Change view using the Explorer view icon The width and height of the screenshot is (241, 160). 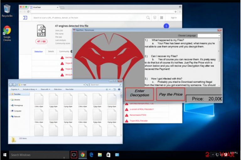[x=107, y=89]
